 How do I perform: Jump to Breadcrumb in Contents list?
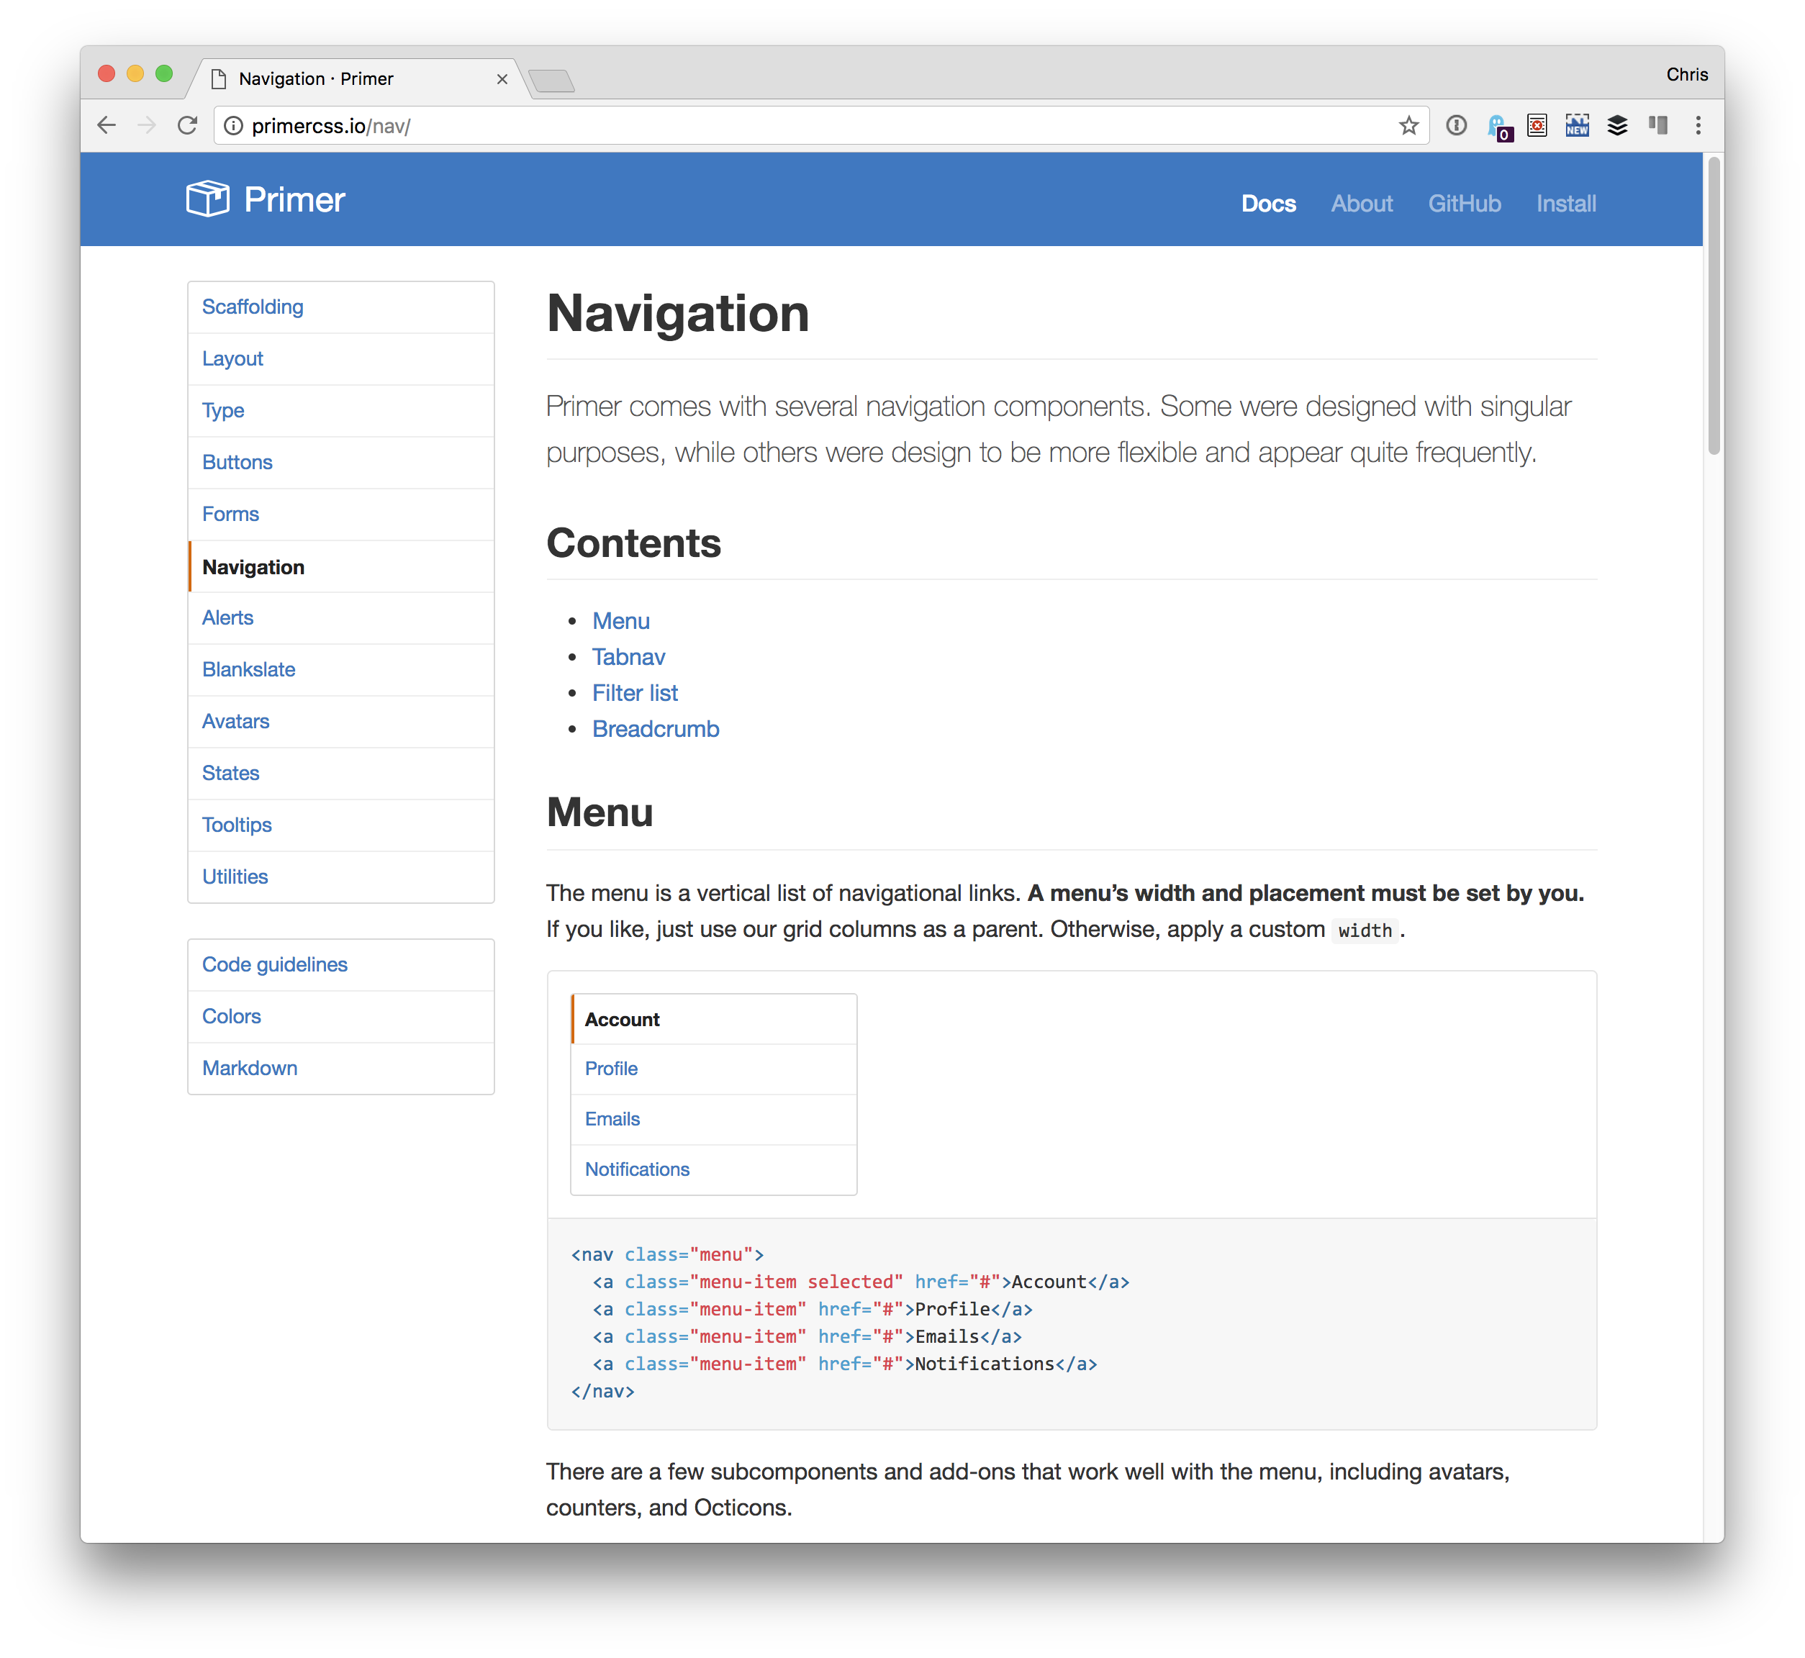(656, 728)
